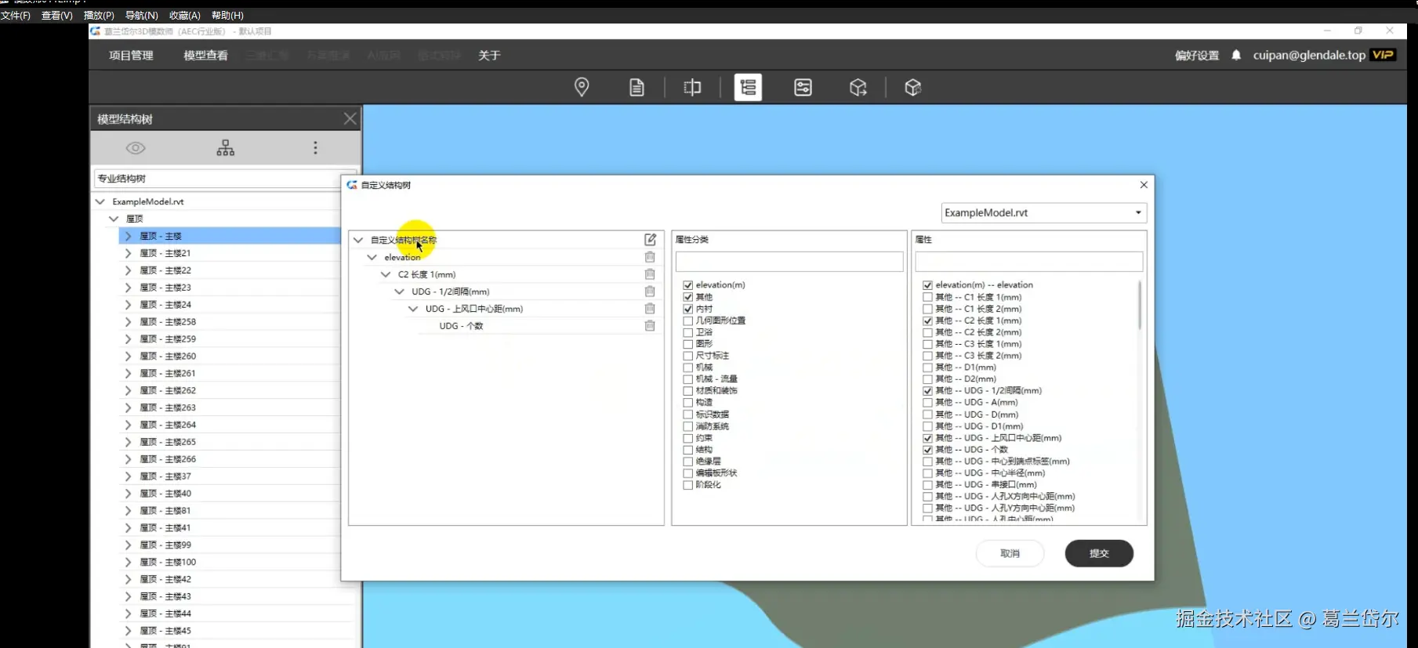Check 其他 -- D1(mm) property
Screen dimensions: 1418x648
point(927,367)
